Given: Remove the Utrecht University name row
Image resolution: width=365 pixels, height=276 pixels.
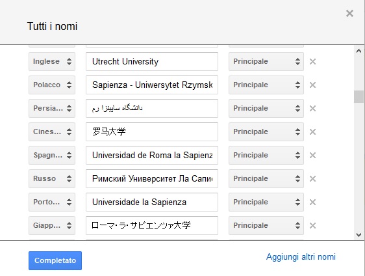Looking at the screenshot, I should coord(312,62).
